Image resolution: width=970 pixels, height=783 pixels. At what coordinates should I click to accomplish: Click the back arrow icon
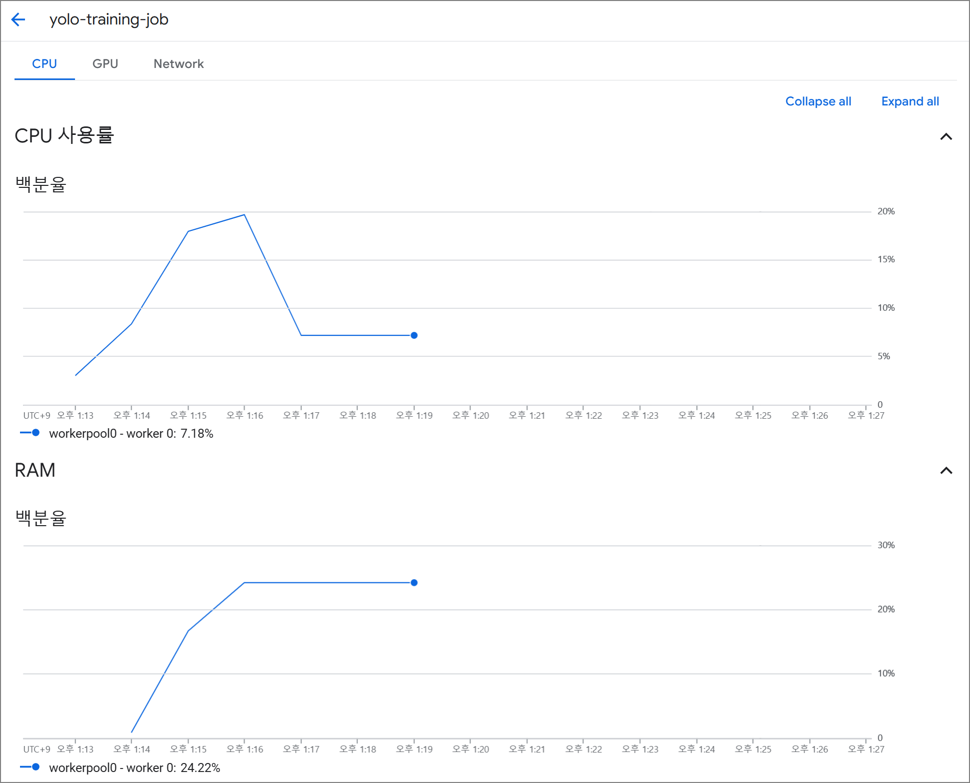(x=18, y=19)
